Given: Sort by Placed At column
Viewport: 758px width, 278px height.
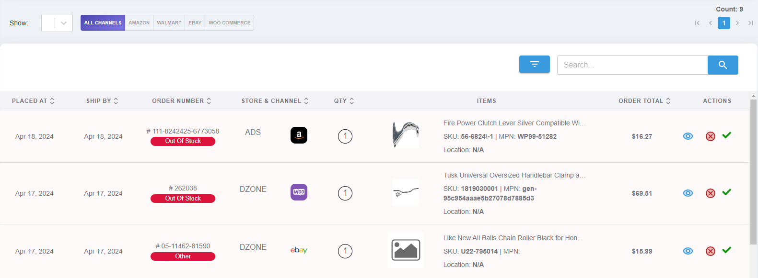Looking at the screenshot, I should (33, 101).
